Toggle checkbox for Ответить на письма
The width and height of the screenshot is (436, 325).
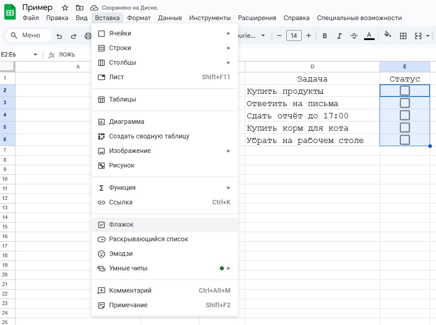coord(405,103)
